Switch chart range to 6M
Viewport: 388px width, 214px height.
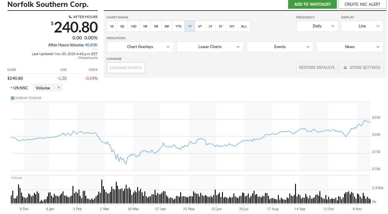click(167, 26)
